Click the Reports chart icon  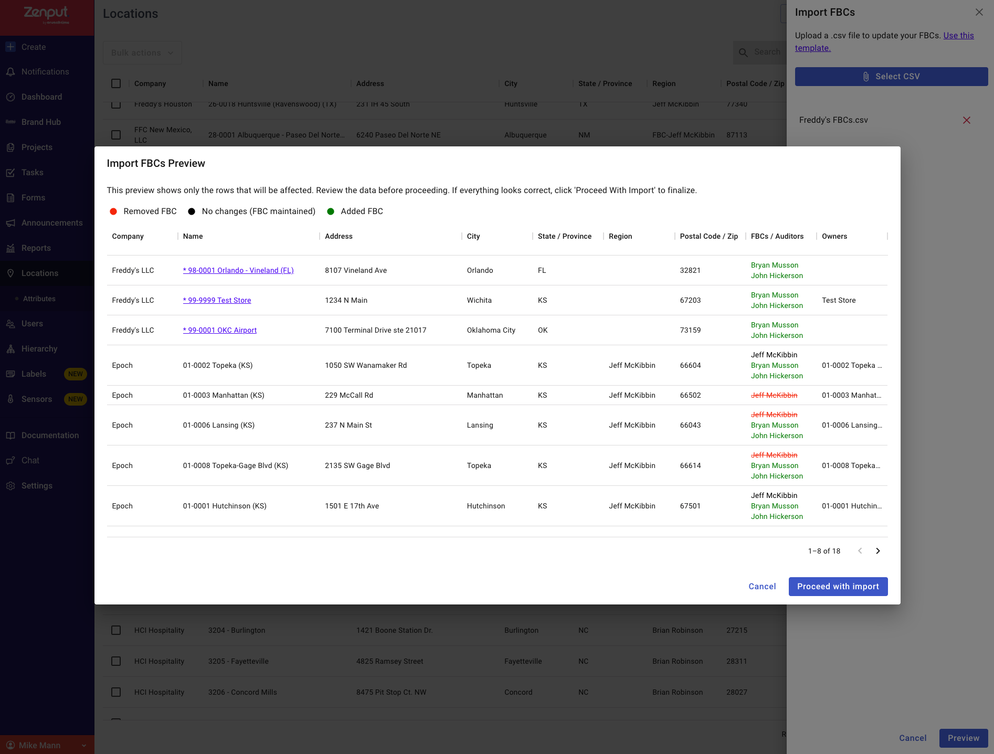[x=10, y=248]
